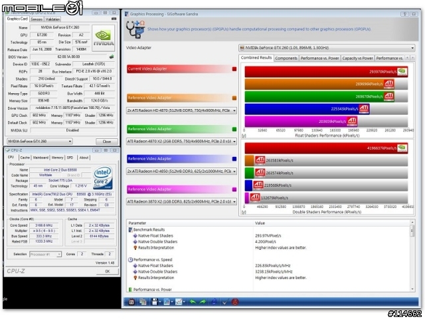Click the ATI badge on the blue float shaders bar

click(364, 109)
